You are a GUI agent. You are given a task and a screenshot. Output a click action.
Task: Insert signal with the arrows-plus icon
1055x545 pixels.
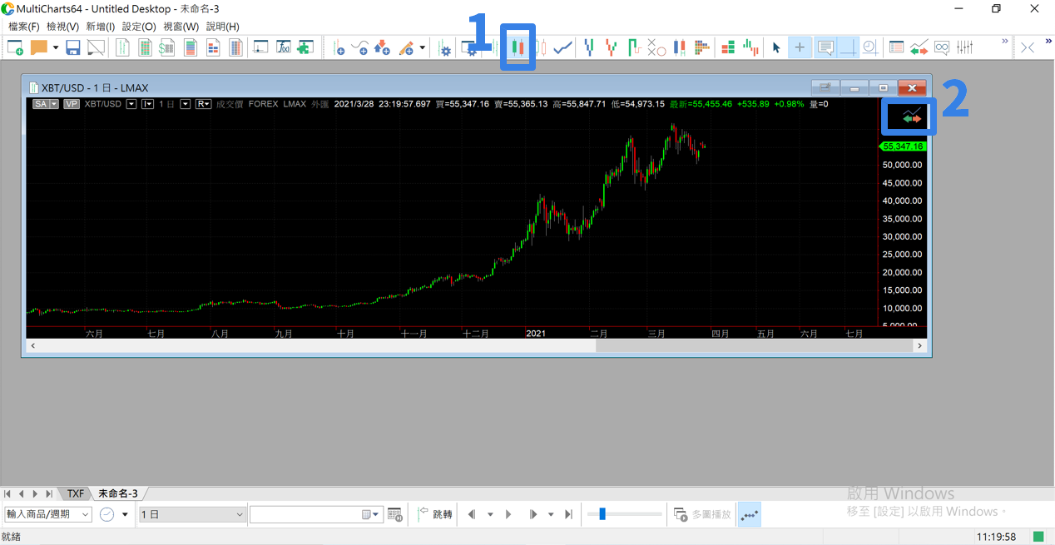pyautogui.click(x=382, y=47)
